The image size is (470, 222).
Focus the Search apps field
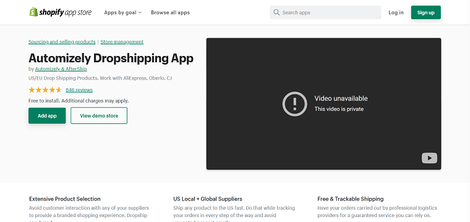click(325, 12)
